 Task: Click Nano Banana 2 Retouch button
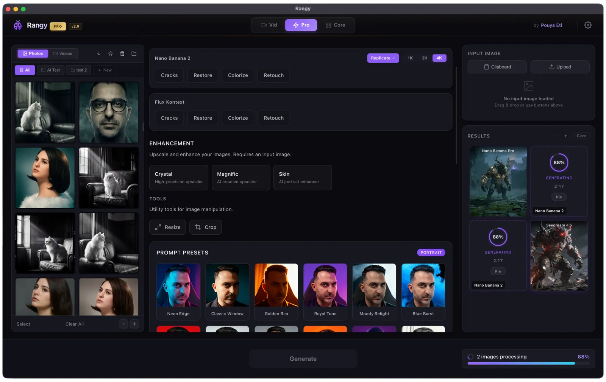[273, 75]
